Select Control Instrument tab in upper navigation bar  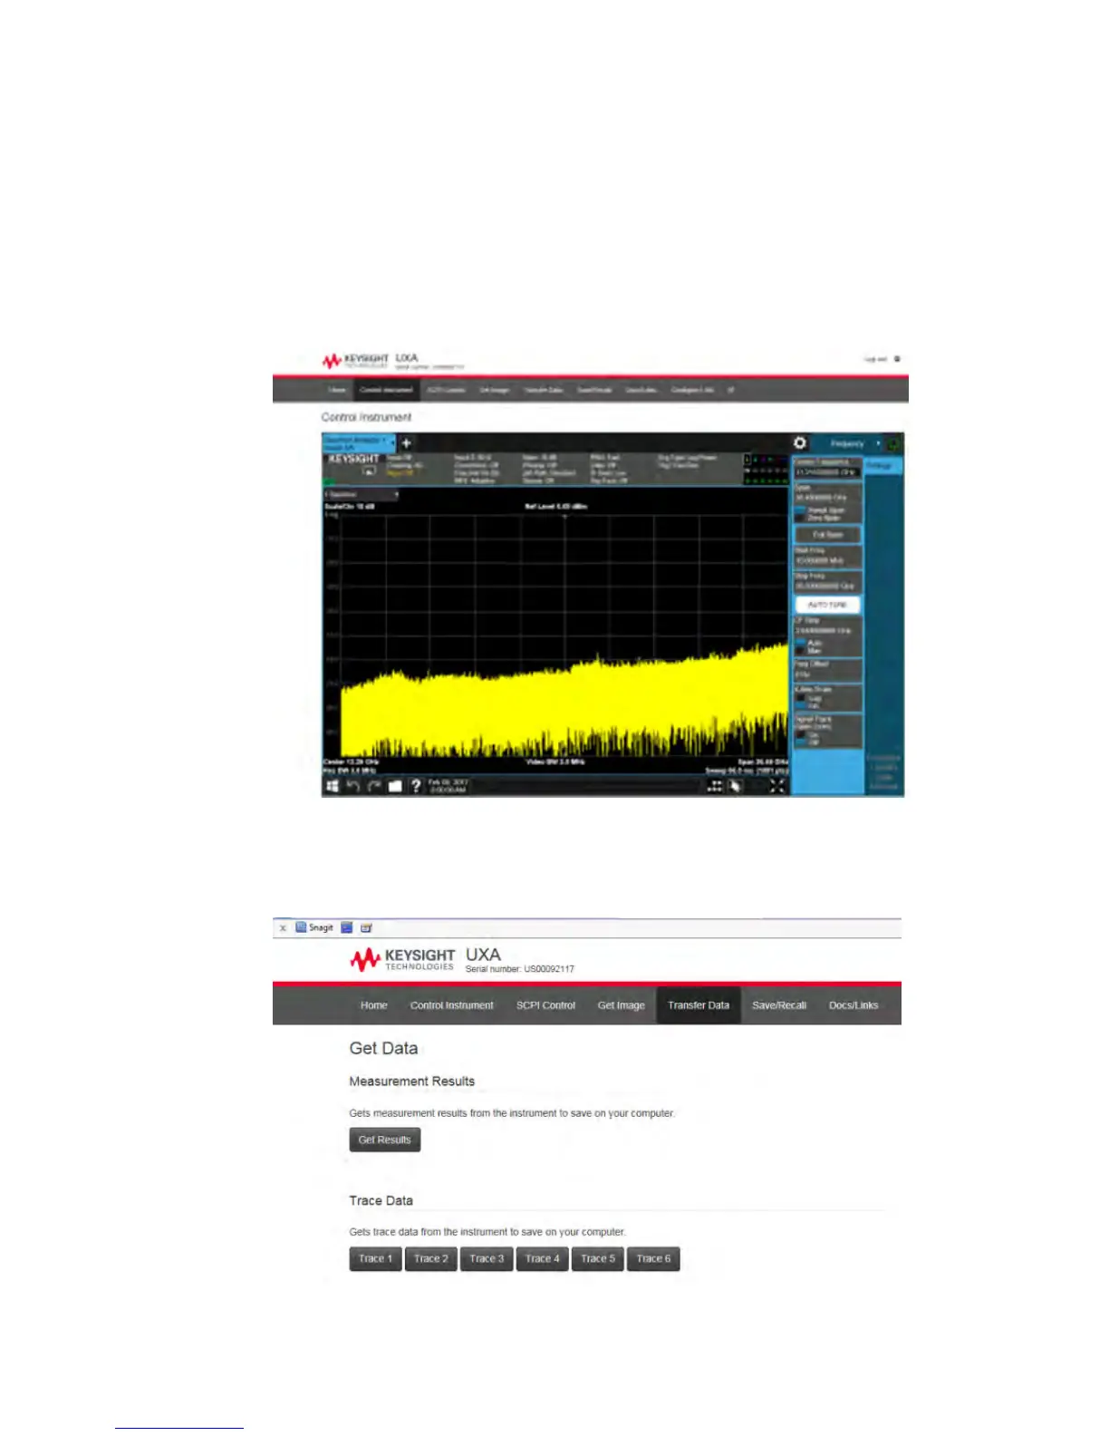tap(386, 390)
